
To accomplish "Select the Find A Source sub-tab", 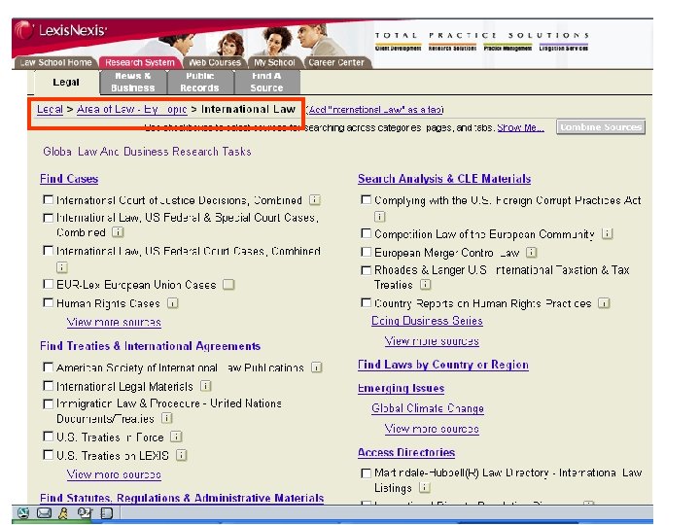I will [266, 82].
